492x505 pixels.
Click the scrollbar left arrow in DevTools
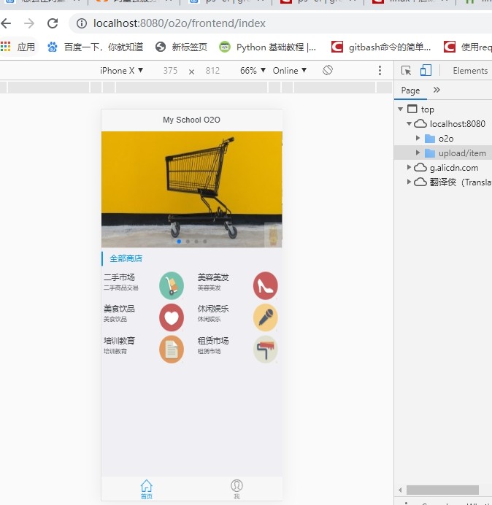point(400,490)
